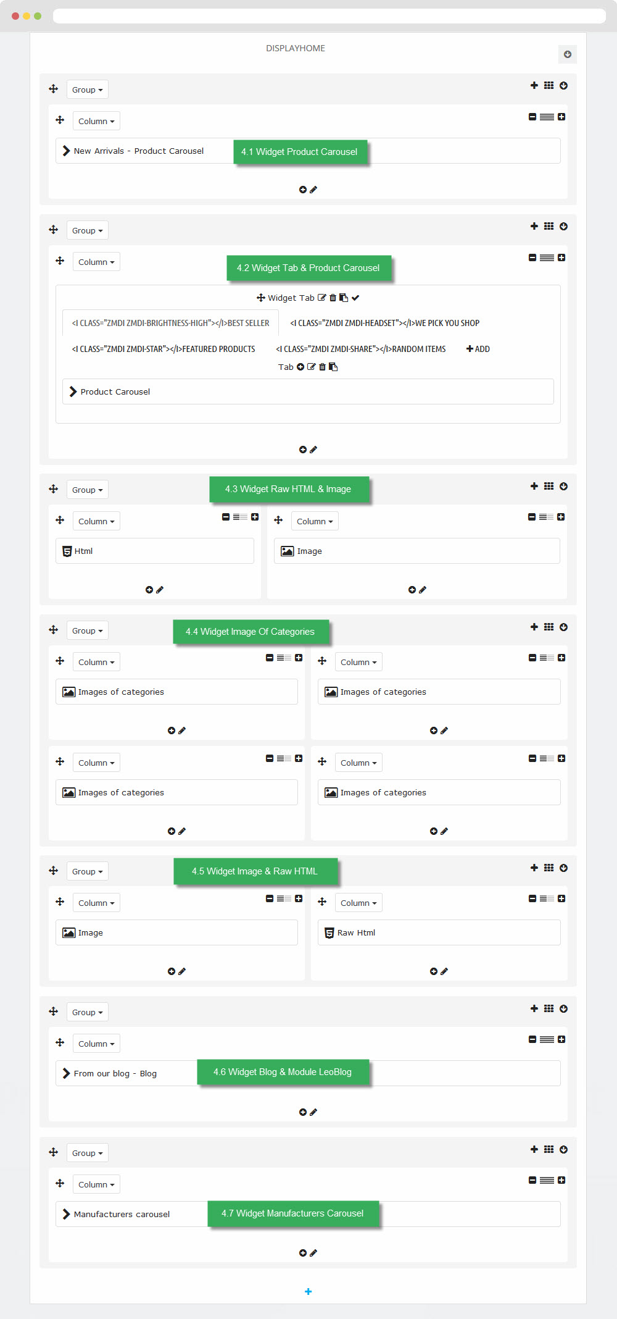Click the duplicate icon next to Widget Tab
The width and height of the screenshot is (617, 1319).
(344, 298)
